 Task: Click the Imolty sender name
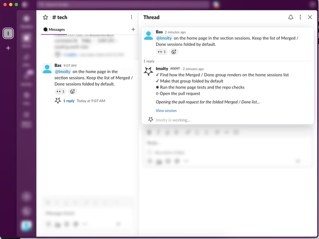[162, 69]
